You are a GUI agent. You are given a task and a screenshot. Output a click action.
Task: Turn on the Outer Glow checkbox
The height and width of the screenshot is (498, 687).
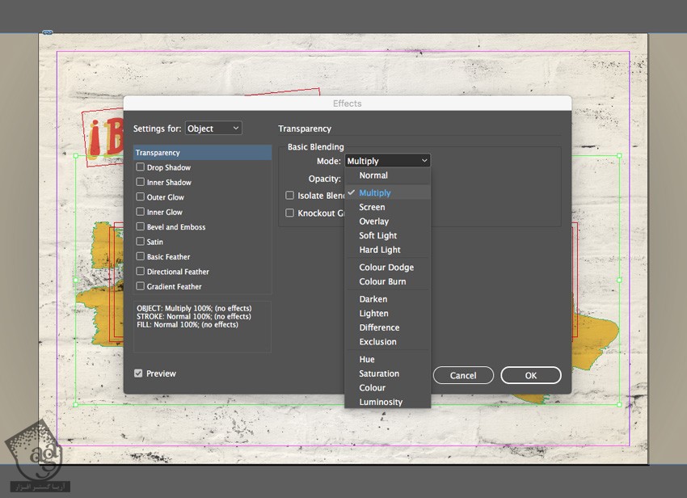point(141,197)
